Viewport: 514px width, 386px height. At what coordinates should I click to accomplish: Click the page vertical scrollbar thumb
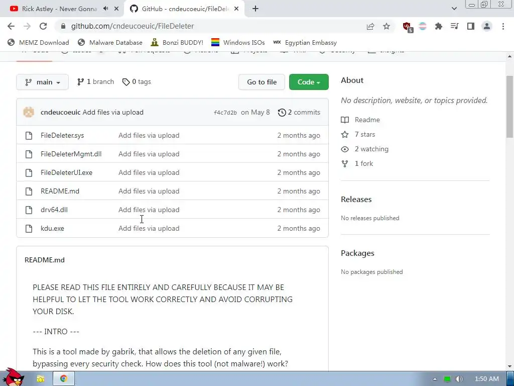(x=510, y=107)
